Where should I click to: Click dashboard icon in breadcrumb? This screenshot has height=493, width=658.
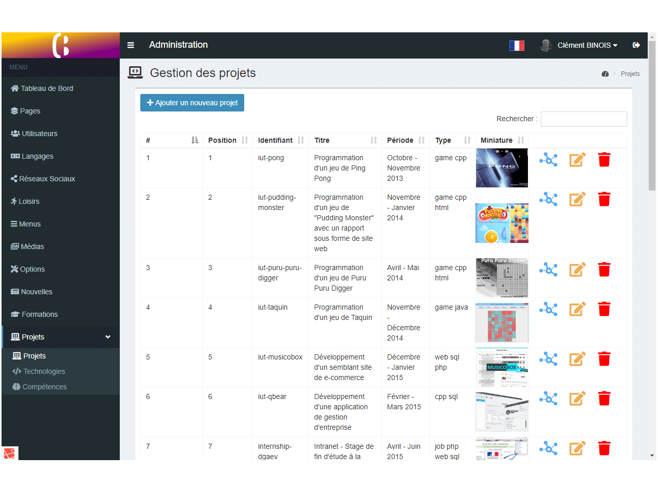(605, 74)
